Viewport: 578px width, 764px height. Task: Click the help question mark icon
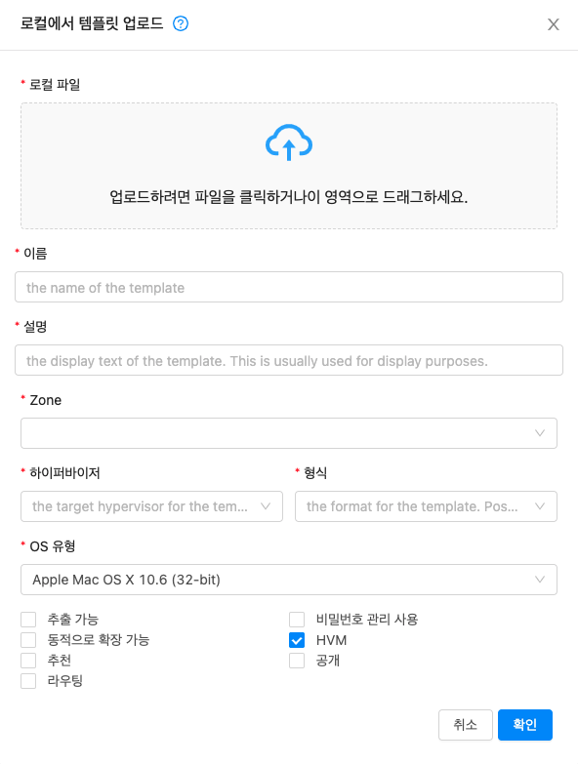(x=181, y=23)
